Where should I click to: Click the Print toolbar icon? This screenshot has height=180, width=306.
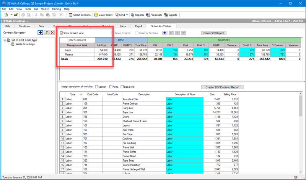tap(23, 15)
